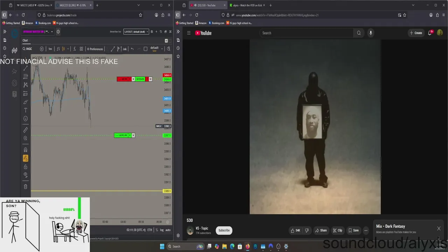This screenshot has height=252, width=448.
Task: Select the projection forecast tool
Action: pos(26,93)
